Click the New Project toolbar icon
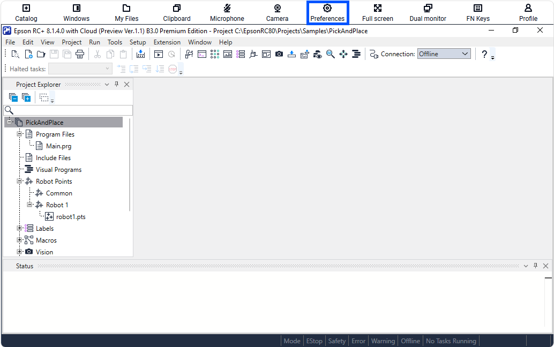 click(x=15, y=54)
